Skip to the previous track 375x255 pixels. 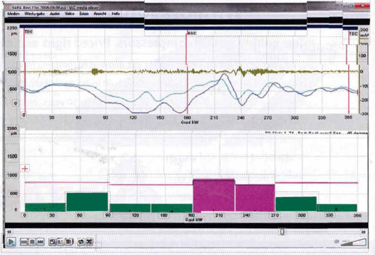click(x=24, y=241)
